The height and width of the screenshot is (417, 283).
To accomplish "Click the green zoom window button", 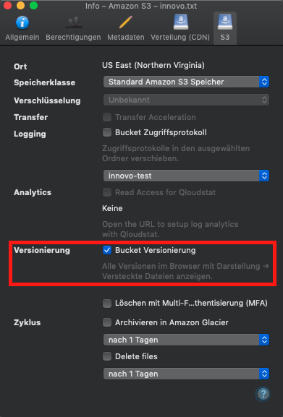I will point(33,5).
